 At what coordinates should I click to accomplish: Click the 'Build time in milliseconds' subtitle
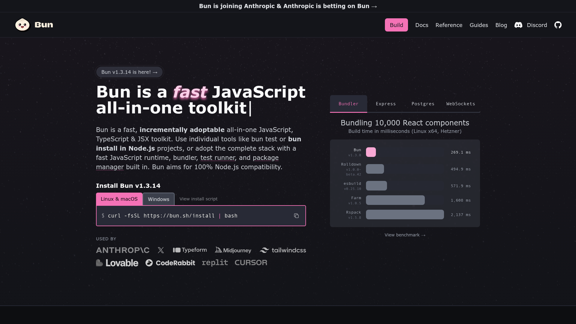405,131
